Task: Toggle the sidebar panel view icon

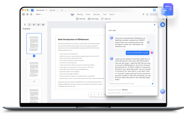Action: pyautogui.click(x=24, y=14)
